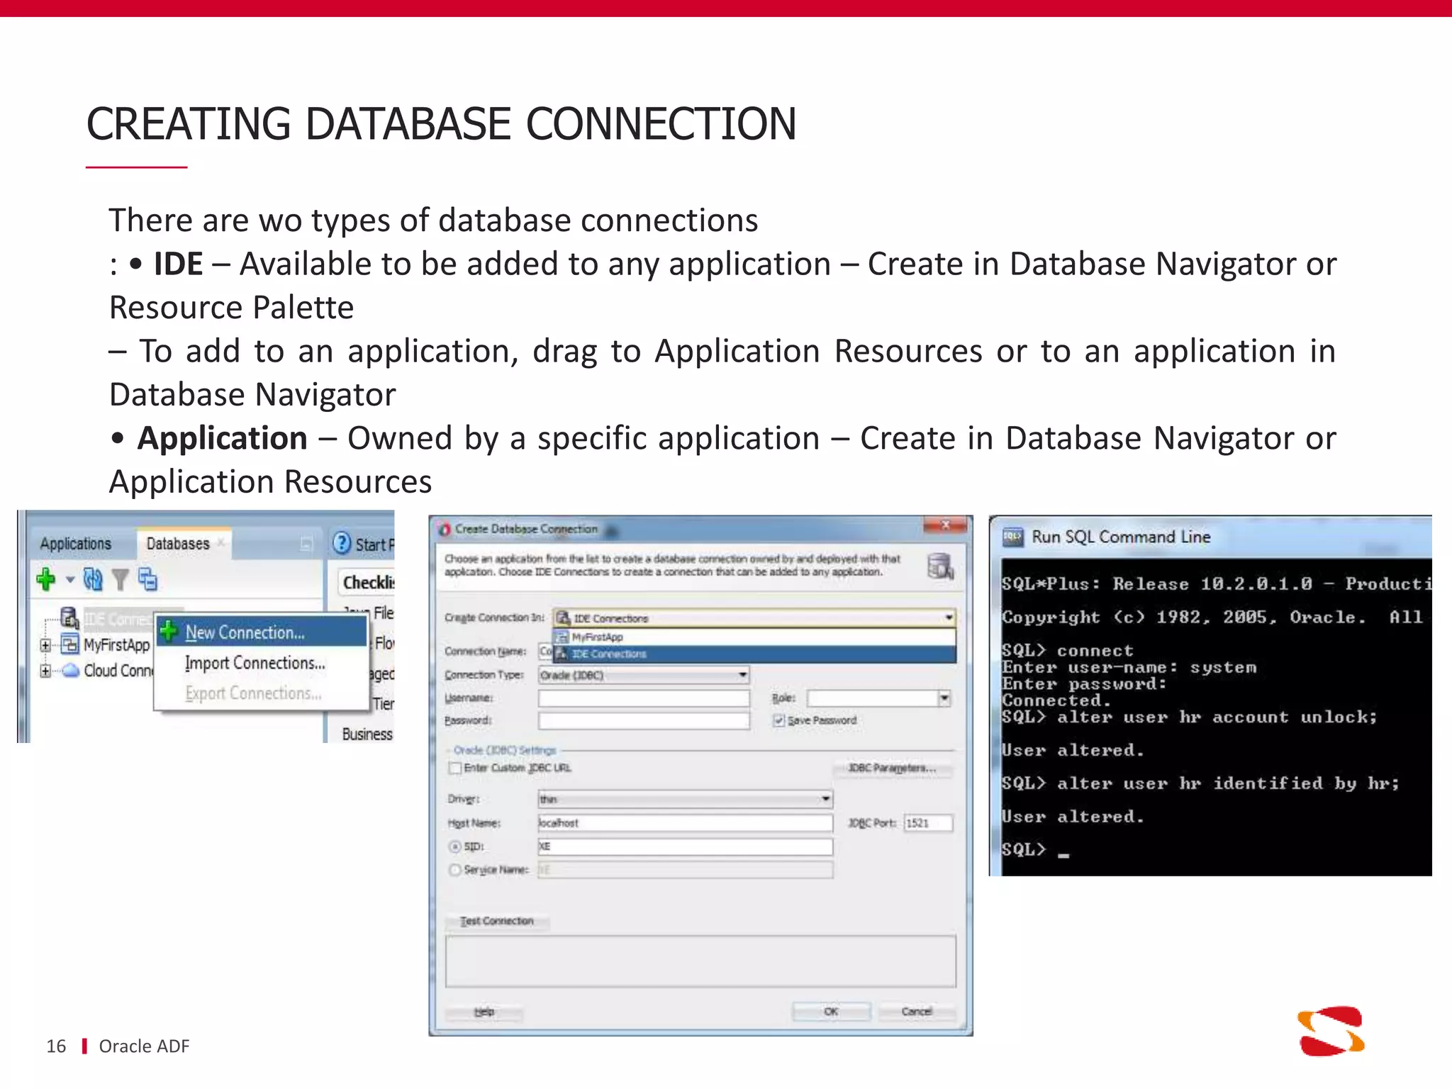The height and width of the screenshot is (1089, 1452).
Task: Enable the Enter Custom JDBC URL checkbox
Action: (456, 768)
